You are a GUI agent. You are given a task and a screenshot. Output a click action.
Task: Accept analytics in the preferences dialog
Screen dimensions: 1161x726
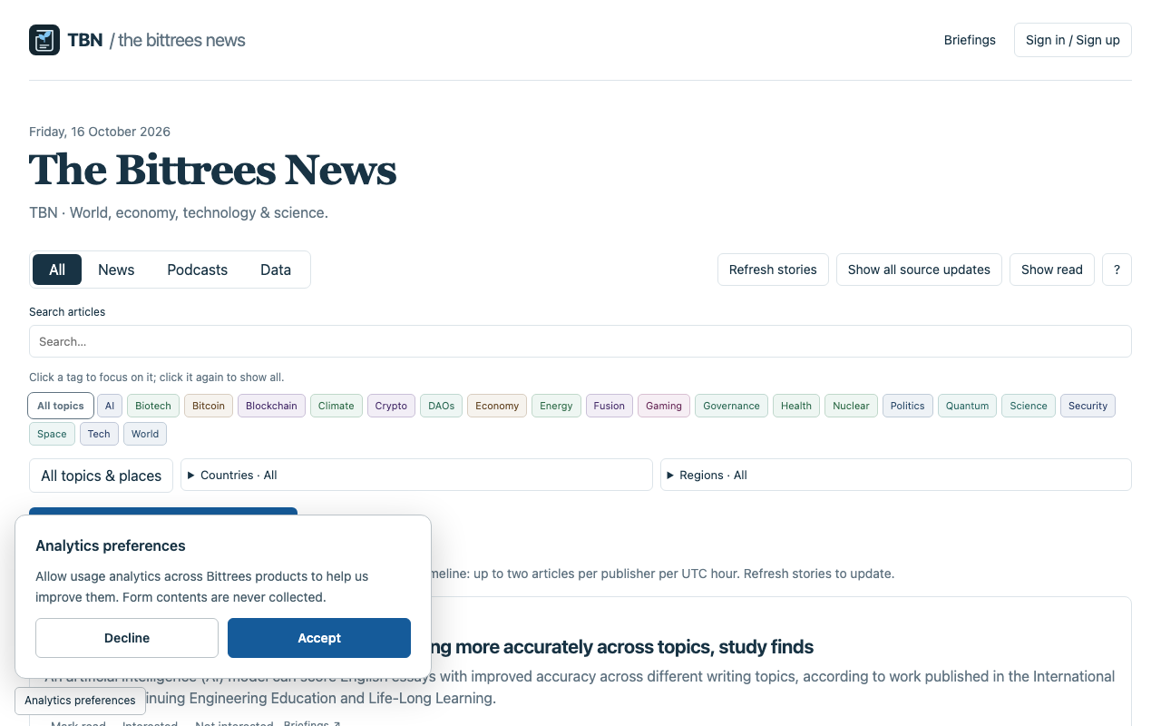(x=319, y=638)
